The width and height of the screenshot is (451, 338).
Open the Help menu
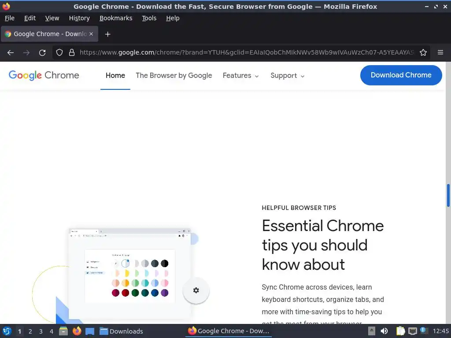coord(173,18)
